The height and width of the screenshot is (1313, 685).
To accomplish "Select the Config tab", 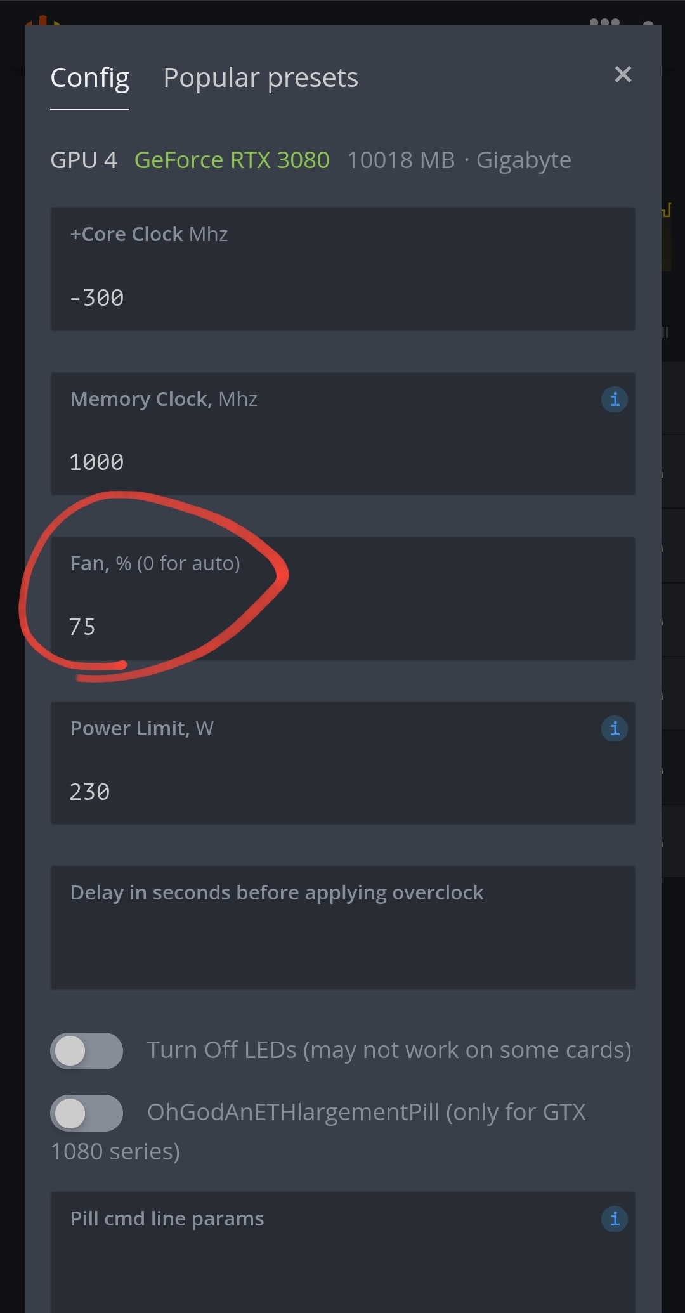I will pos(89,78).
